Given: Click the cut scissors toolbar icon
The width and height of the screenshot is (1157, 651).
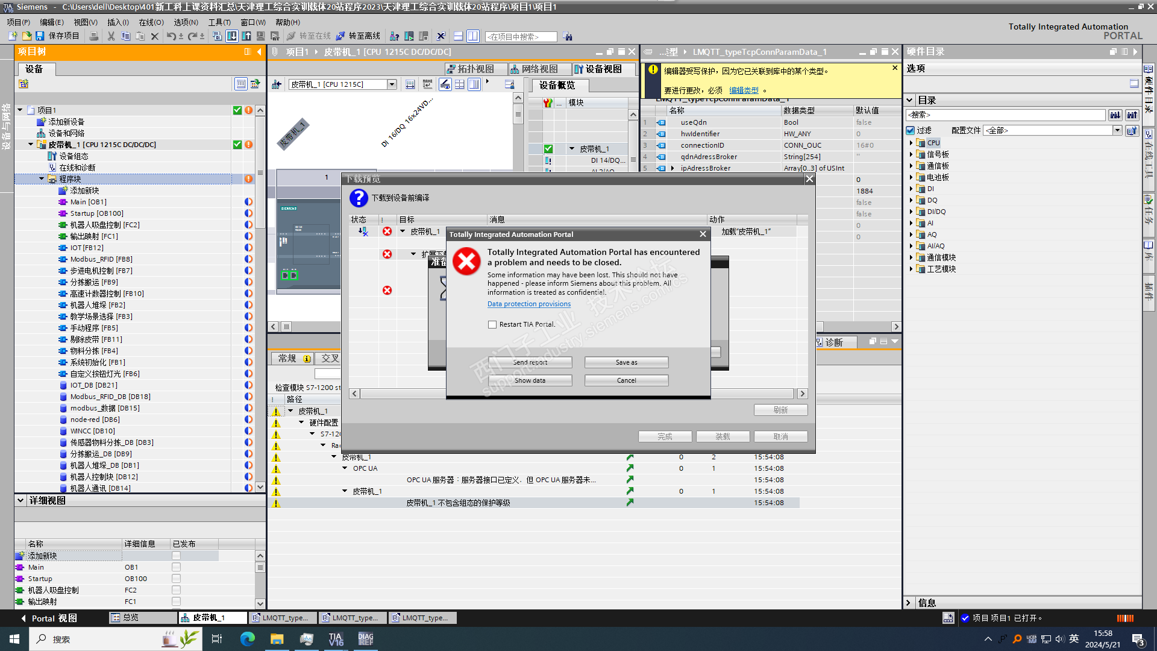Looking at the screenshot, I should coord(111,36).
